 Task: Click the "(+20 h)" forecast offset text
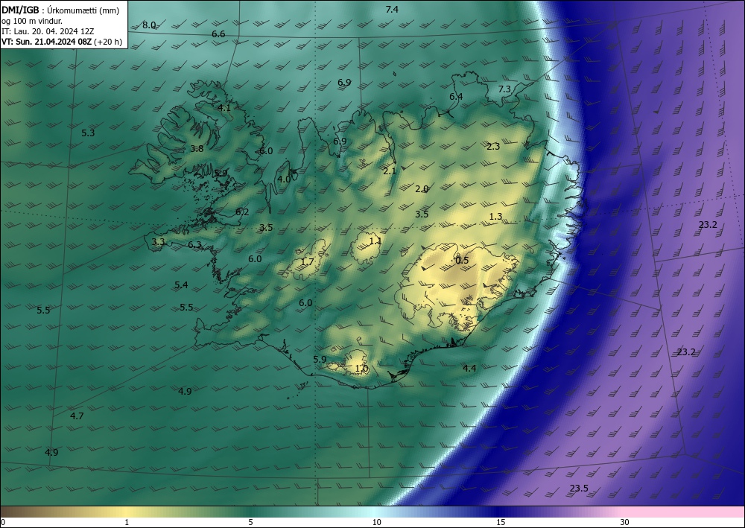[x=108, y=42]
